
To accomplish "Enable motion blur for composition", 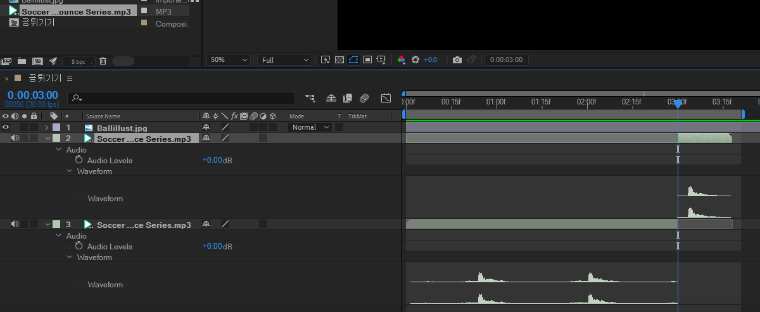I will (x=364, y=98).
